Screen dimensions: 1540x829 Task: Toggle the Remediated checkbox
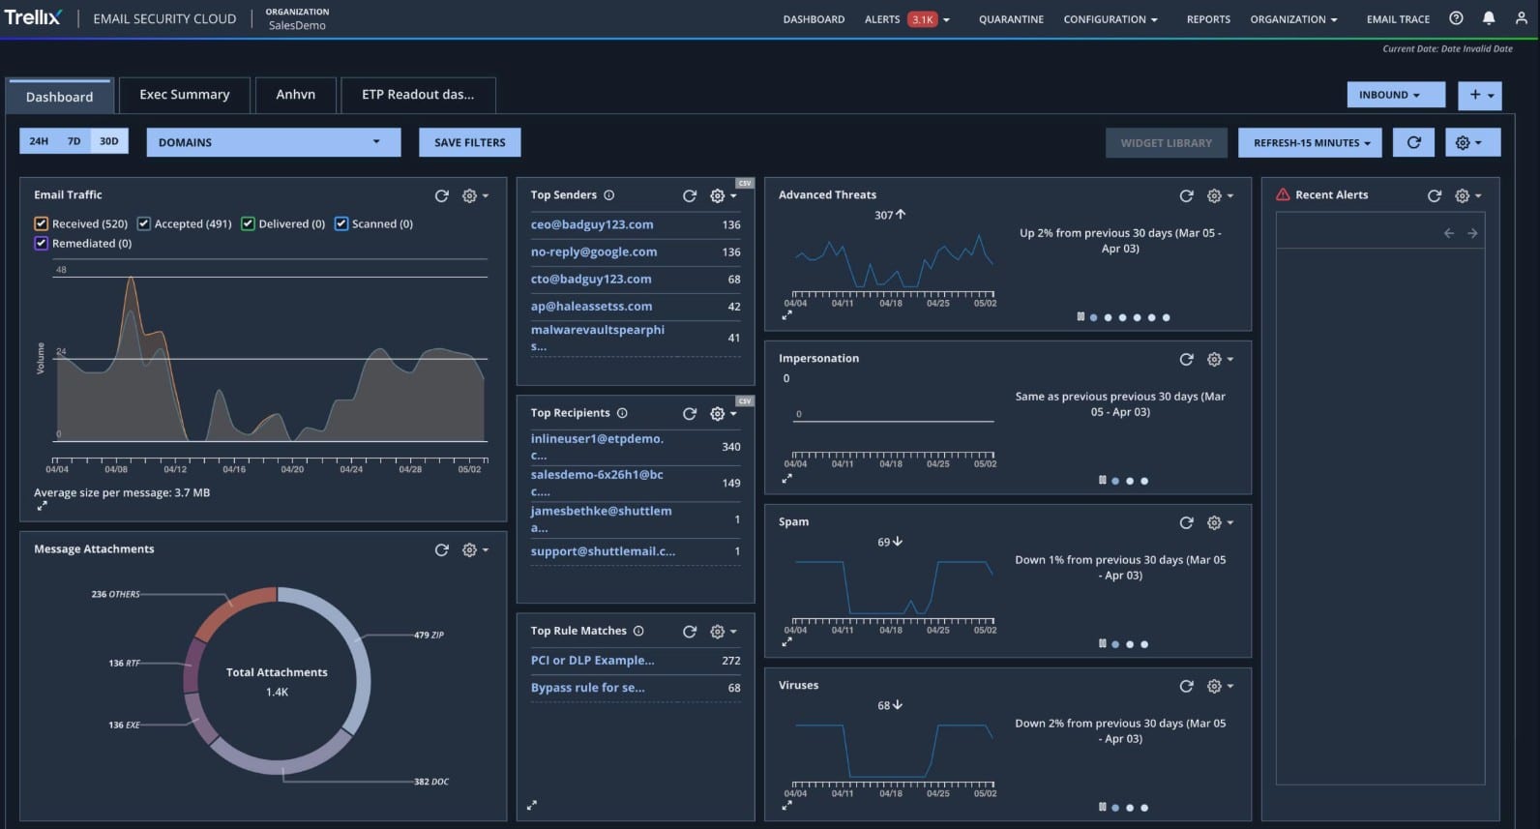click(42, 244)
